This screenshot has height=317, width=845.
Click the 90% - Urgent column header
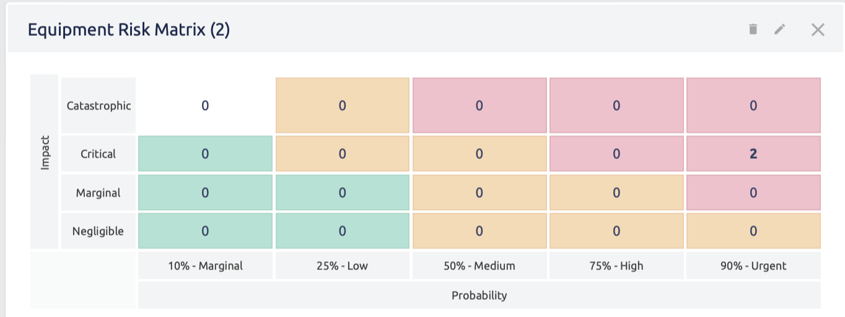(753, 266)
